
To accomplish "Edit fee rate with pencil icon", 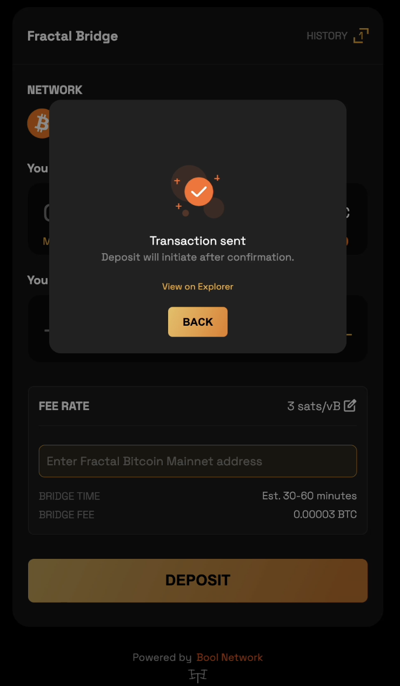I will click(350, 405).
